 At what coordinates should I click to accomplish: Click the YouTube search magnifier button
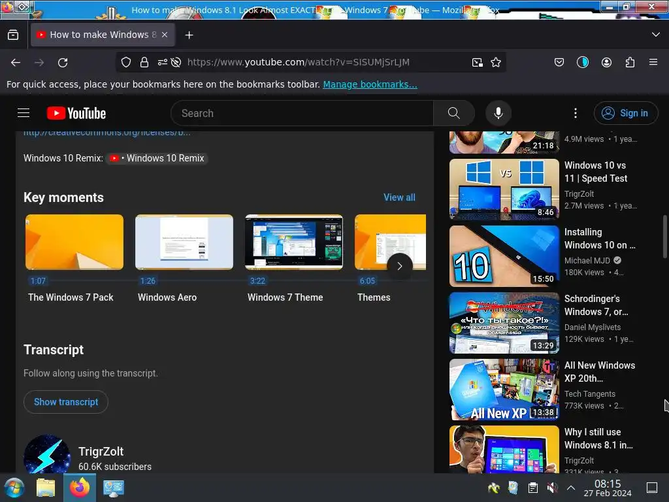(454, 113)
